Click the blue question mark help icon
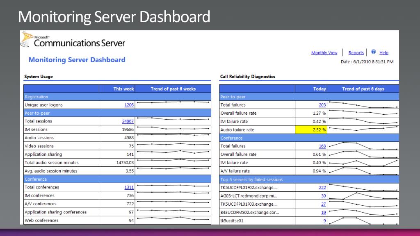 [373, 52]
